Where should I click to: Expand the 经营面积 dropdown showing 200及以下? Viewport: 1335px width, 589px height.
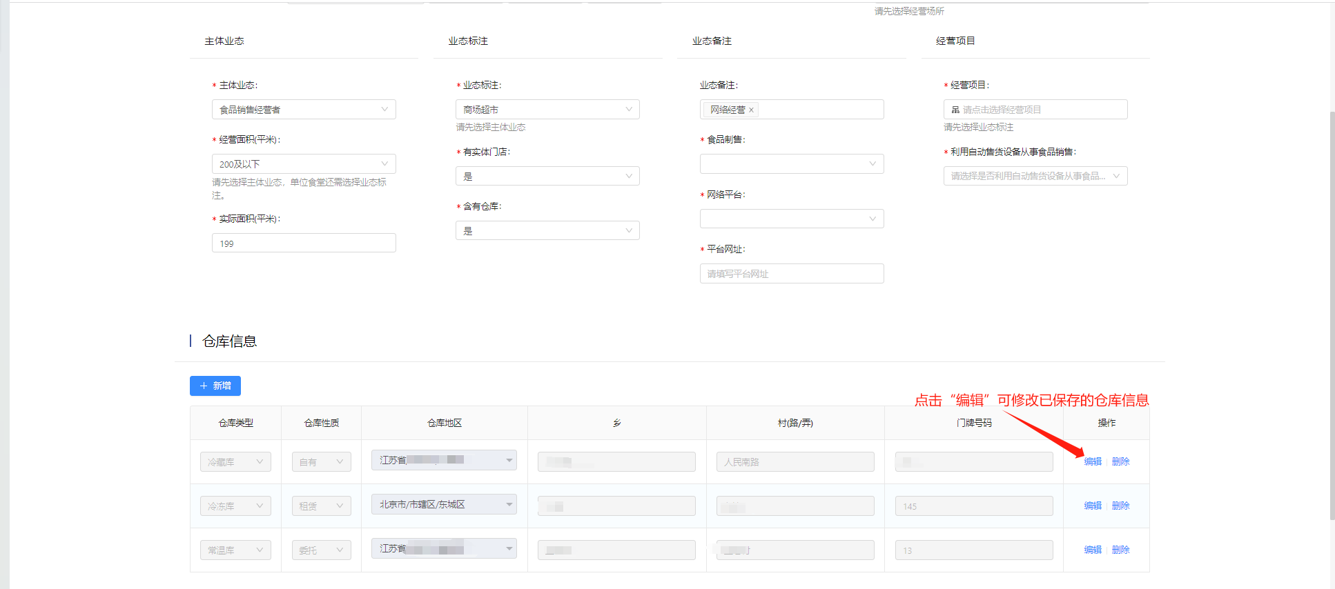click(304, 164)
